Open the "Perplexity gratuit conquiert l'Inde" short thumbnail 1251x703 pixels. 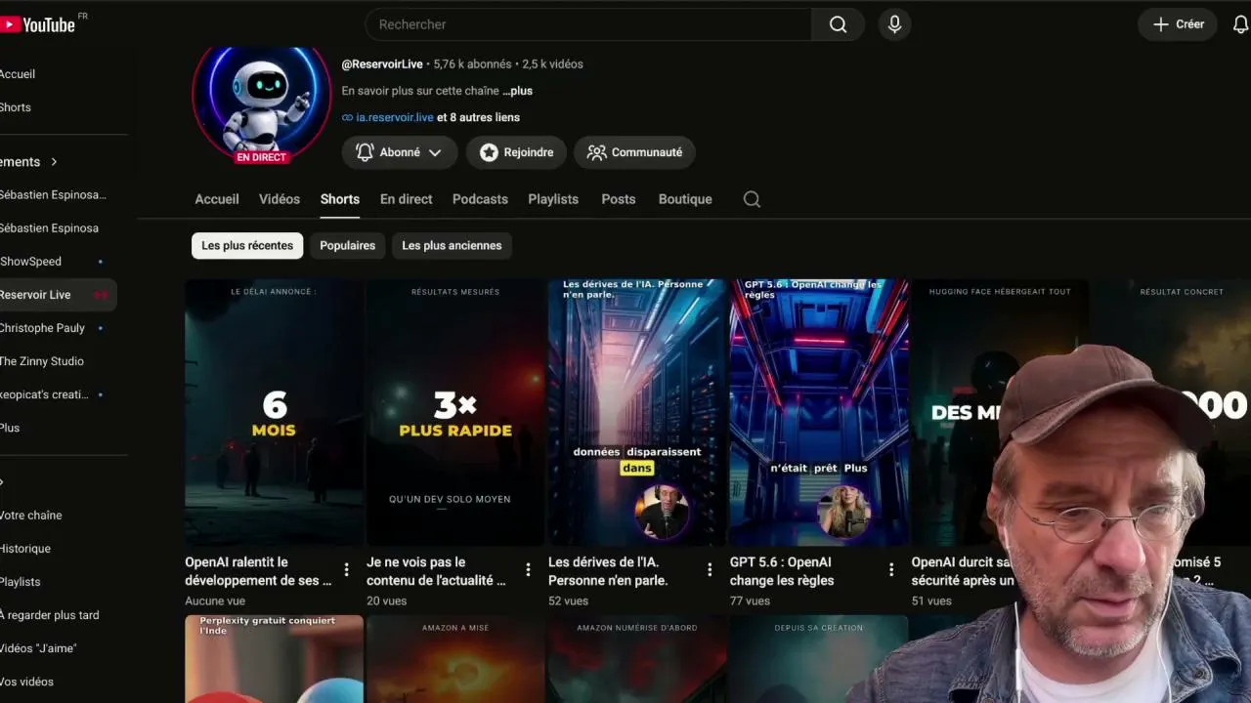click(275, 659)
